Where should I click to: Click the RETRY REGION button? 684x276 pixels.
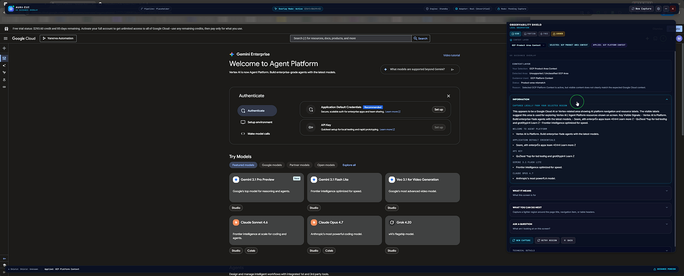pyautogui.click(x=547, y=240)
